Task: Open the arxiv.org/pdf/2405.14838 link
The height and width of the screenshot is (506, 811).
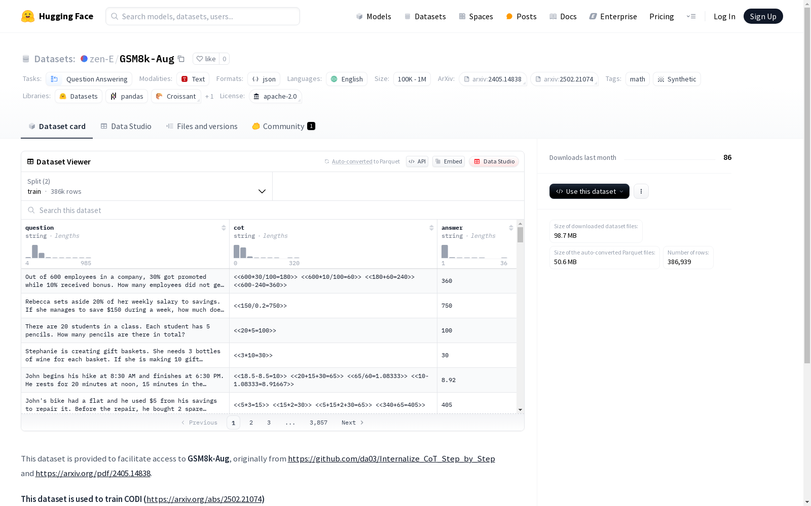Action: (93, 473)
